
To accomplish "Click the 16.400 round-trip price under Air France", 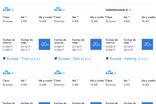I will point(145,21).
